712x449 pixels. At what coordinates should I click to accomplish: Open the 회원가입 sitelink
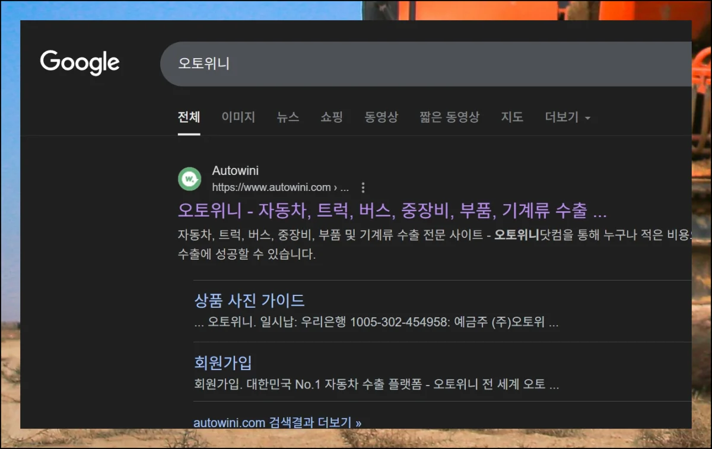(223, 362)
